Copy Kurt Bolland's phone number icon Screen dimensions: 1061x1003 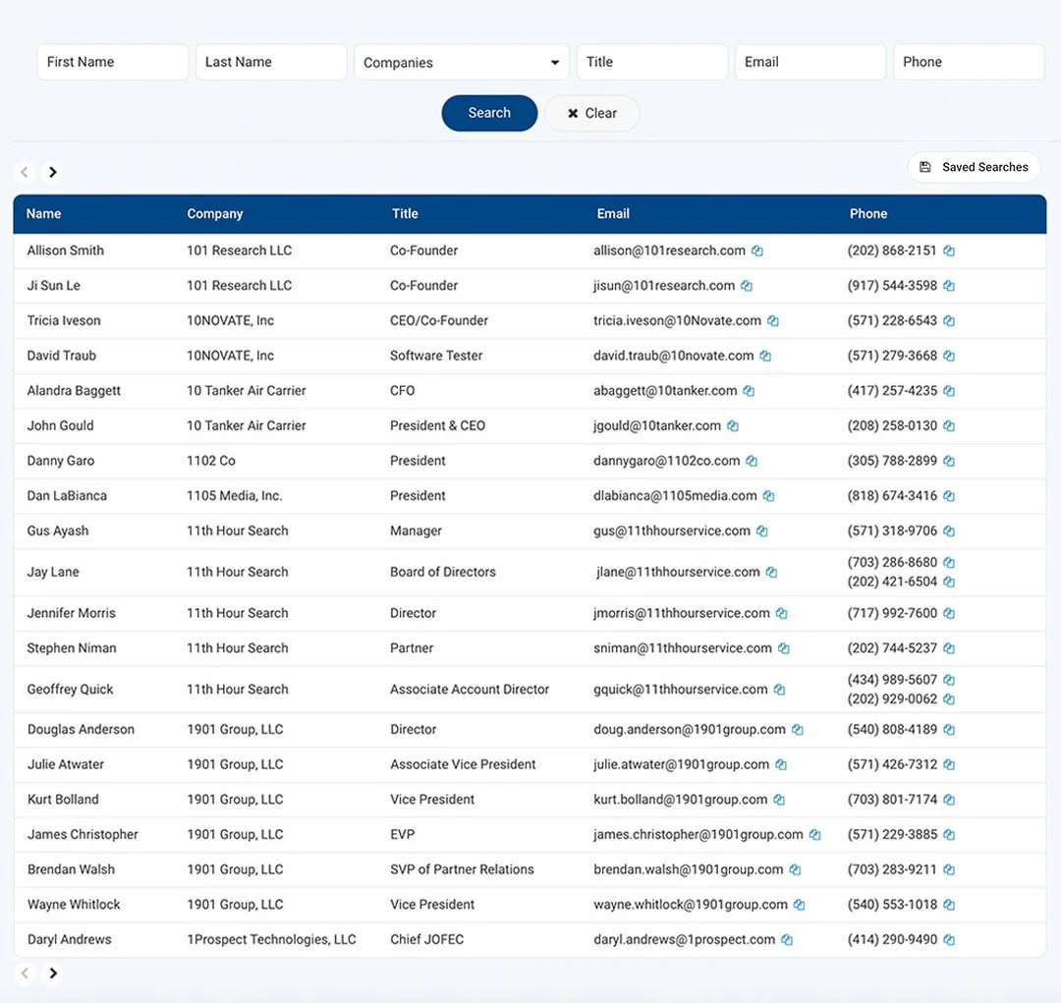click(x=948, y=800)
